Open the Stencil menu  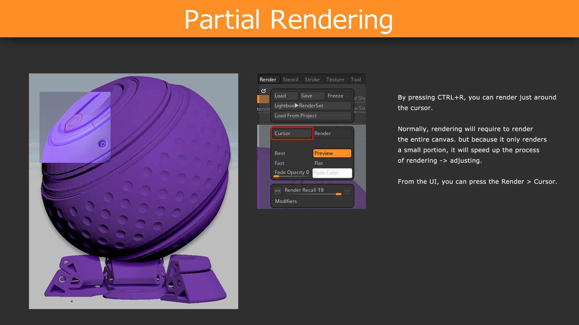tap(290, 79)
